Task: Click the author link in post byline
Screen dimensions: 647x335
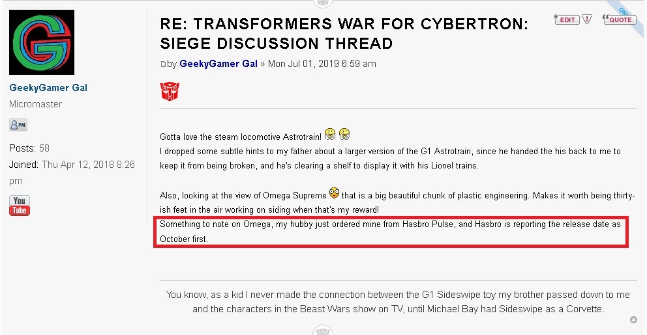Action: 218,64
